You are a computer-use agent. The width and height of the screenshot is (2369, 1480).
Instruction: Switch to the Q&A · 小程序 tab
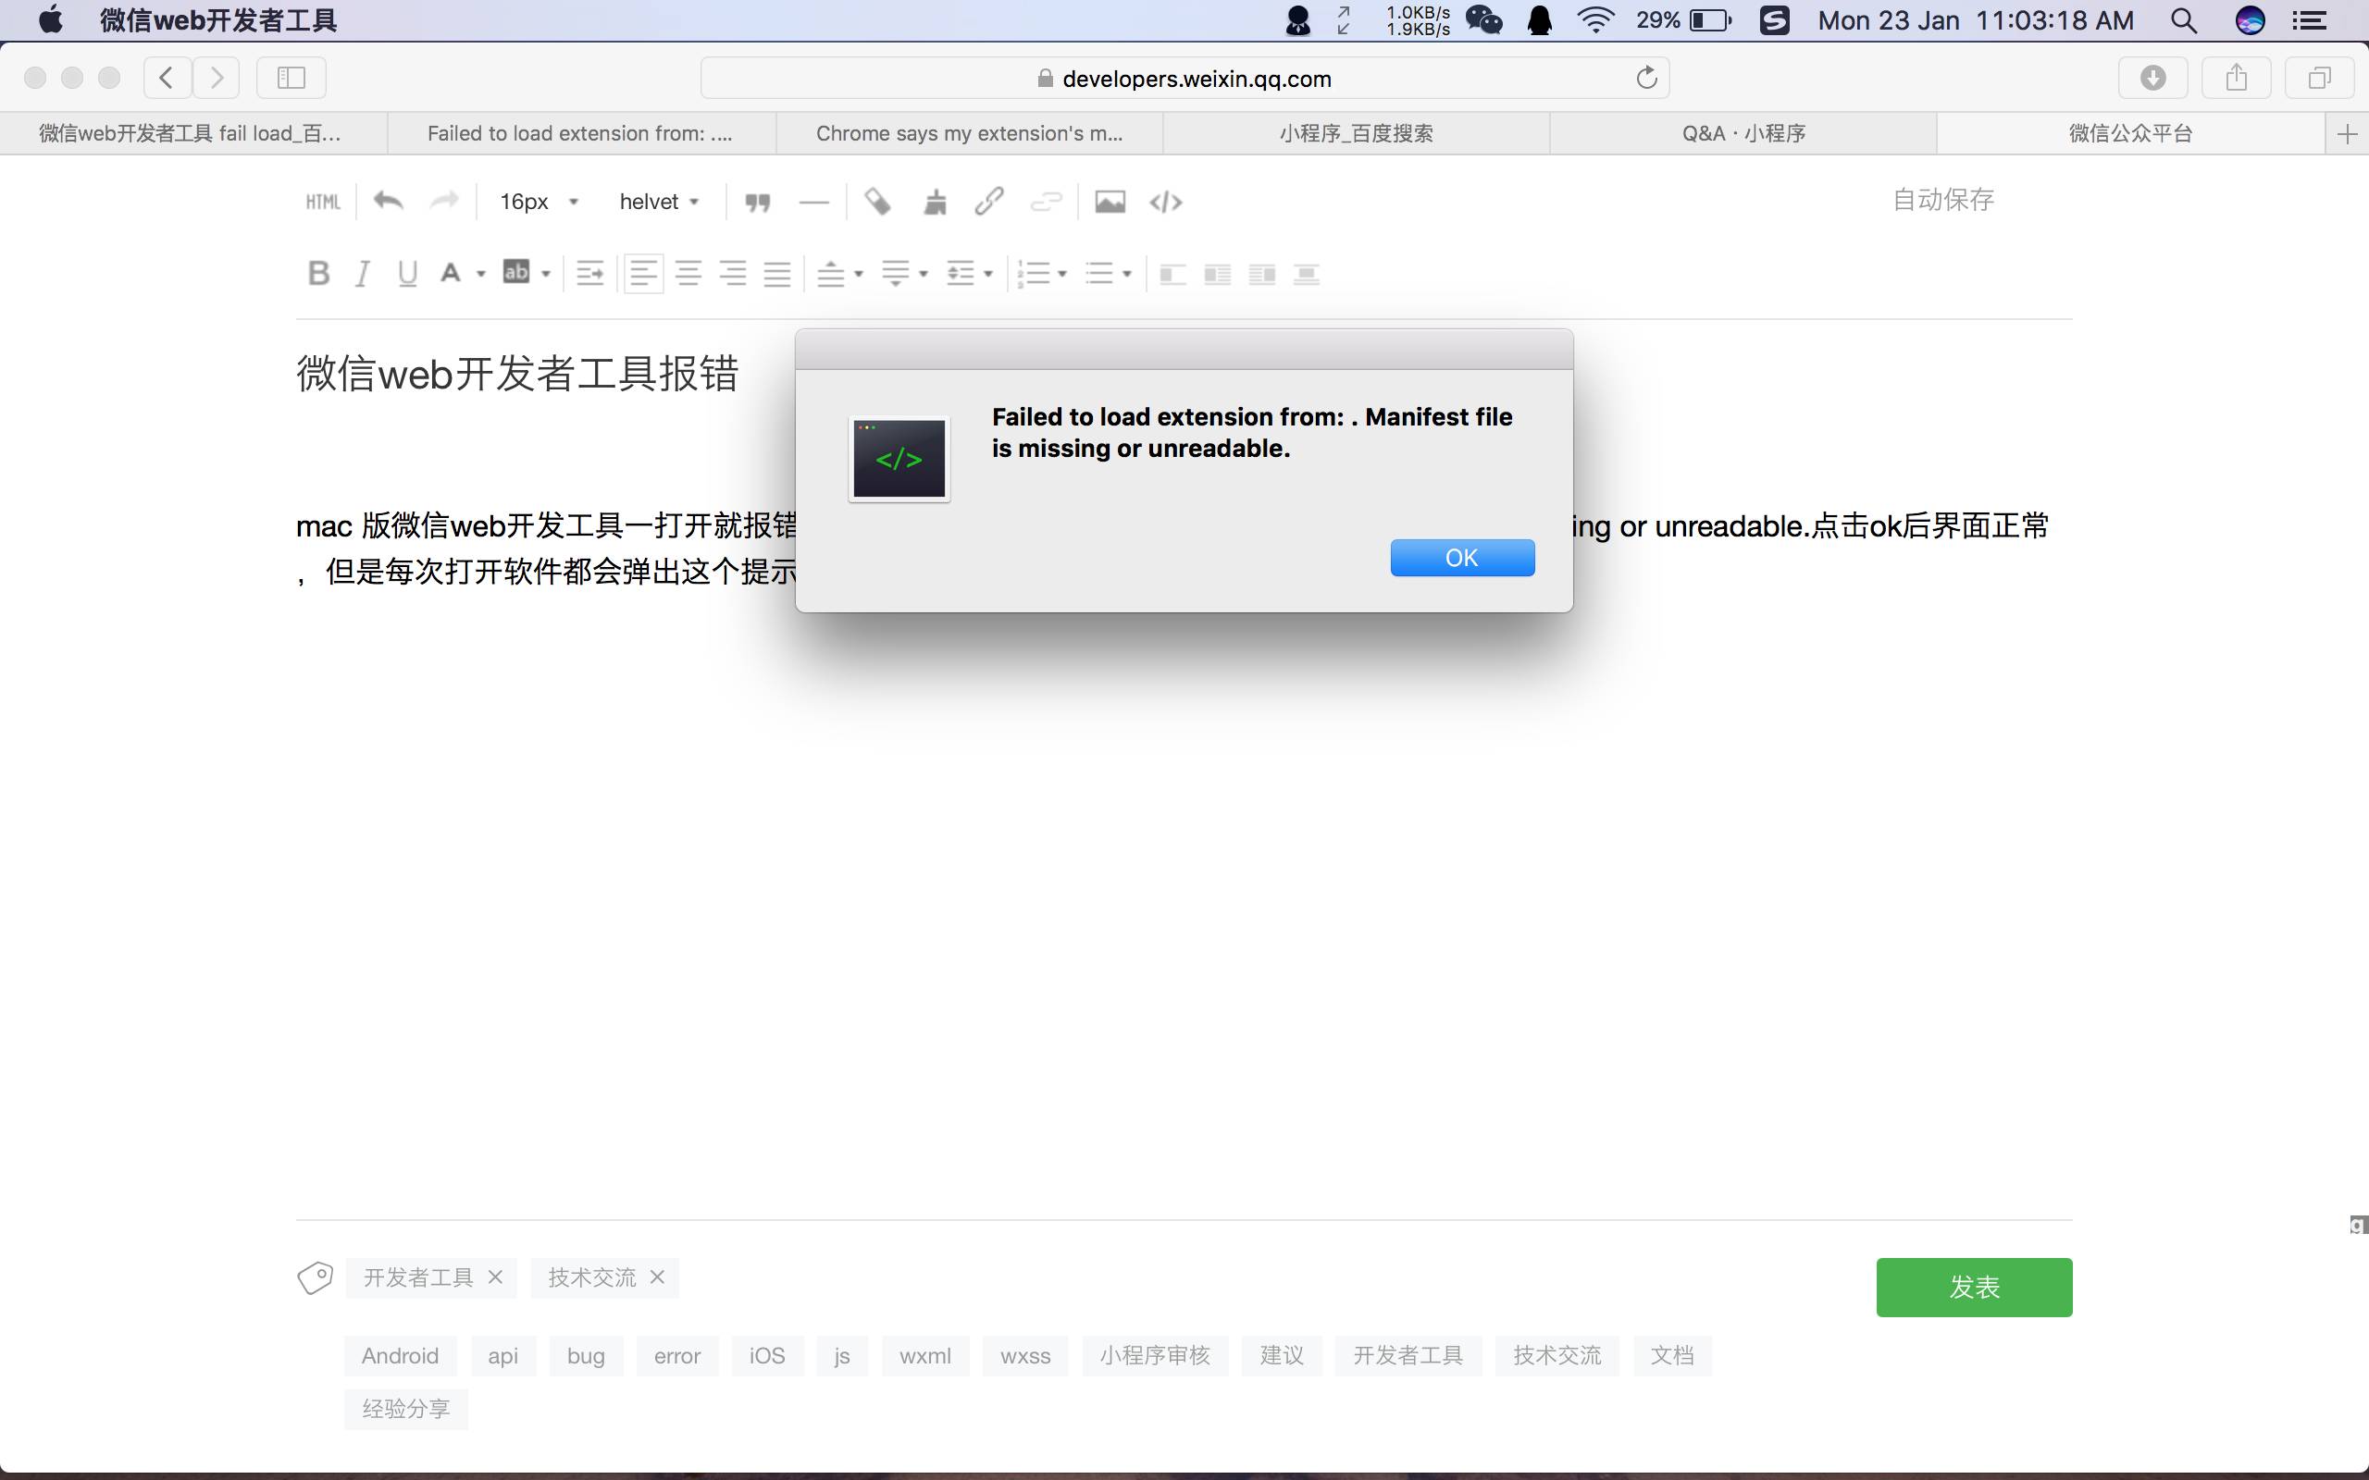1743,133
